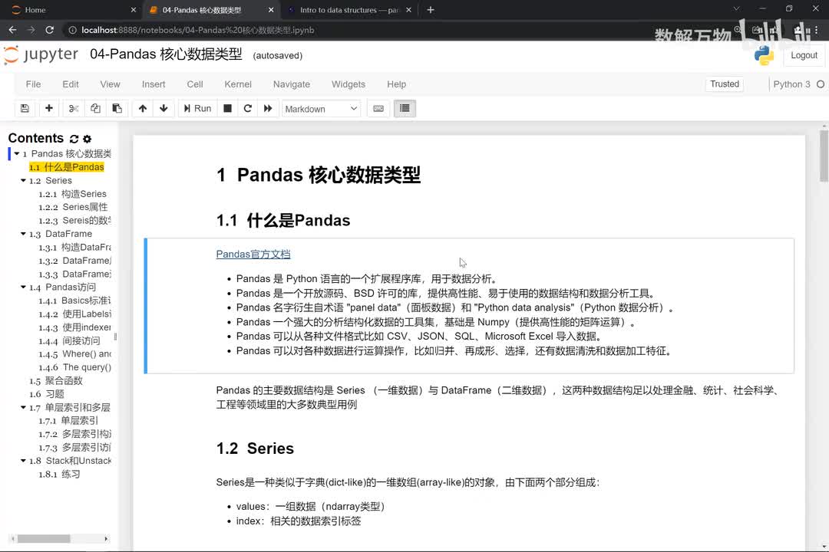Cut selected cells with scissors icon
Viewport: 829px width, 552px height.
click(74, 108)
